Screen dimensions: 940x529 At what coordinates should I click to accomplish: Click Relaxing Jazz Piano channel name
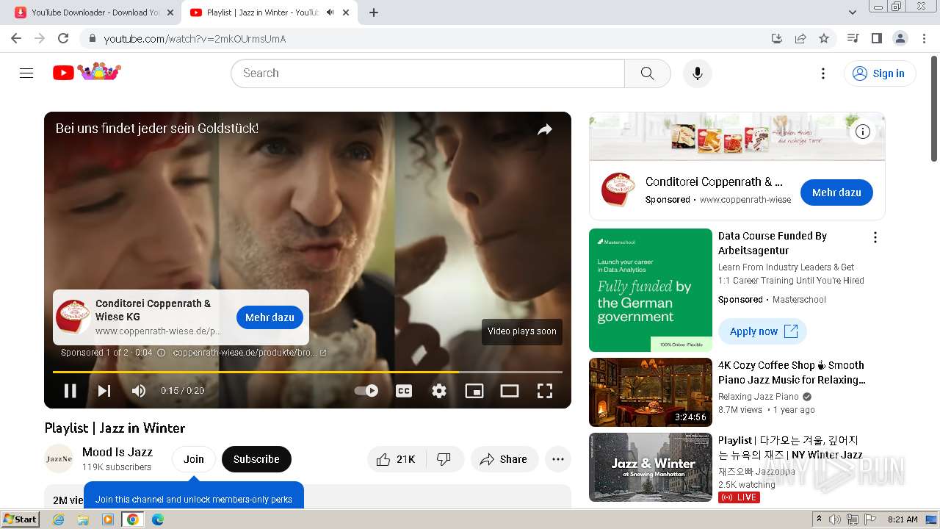(758, 397)
